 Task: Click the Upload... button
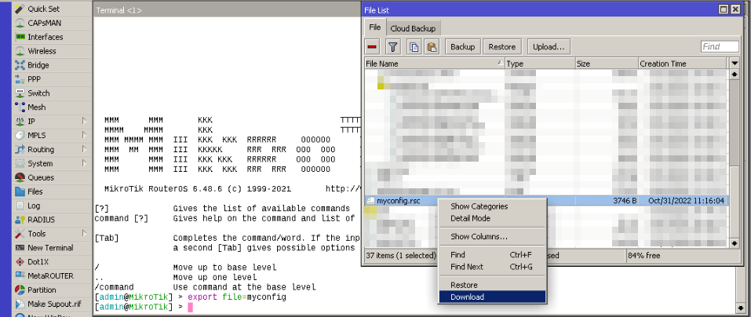[549, 46]
